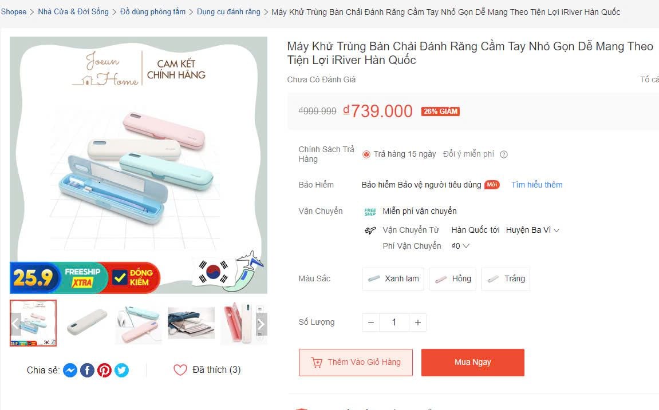The width and height of the screenshot is (659, 410).
Task: Show next product thumbnails arrow
Action: [x=261, y=324]
